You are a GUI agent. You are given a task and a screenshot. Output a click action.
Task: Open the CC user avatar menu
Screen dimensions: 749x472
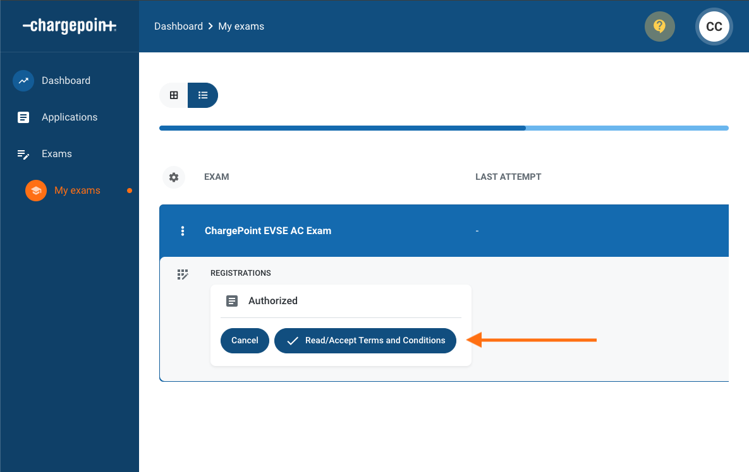coord(714,27)
